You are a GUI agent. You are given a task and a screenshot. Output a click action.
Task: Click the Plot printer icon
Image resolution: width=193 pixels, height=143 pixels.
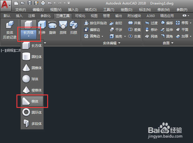pos(43,3)
